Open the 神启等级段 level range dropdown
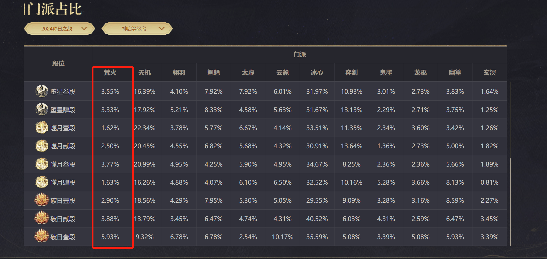Screen dimensions: 547x259 [x=137, y=29]
